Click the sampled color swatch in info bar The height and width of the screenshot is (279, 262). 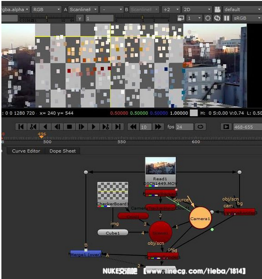(x=194, y=113)
